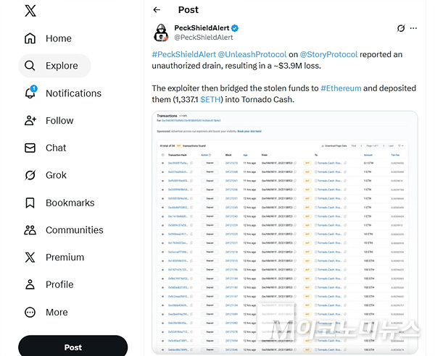The height and width of the screenshot is (356, 435).
Task: Click the black Post button
Action: click(x=73, y=347)
